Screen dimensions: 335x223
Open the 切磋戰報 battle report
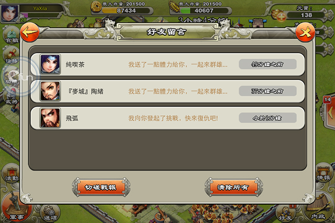(101, 187)
